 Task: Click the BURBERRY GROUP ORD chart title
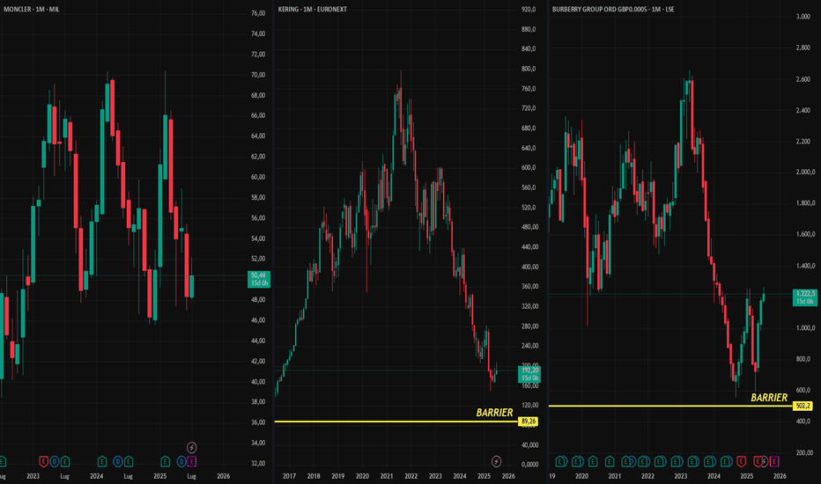coord(613,10)
